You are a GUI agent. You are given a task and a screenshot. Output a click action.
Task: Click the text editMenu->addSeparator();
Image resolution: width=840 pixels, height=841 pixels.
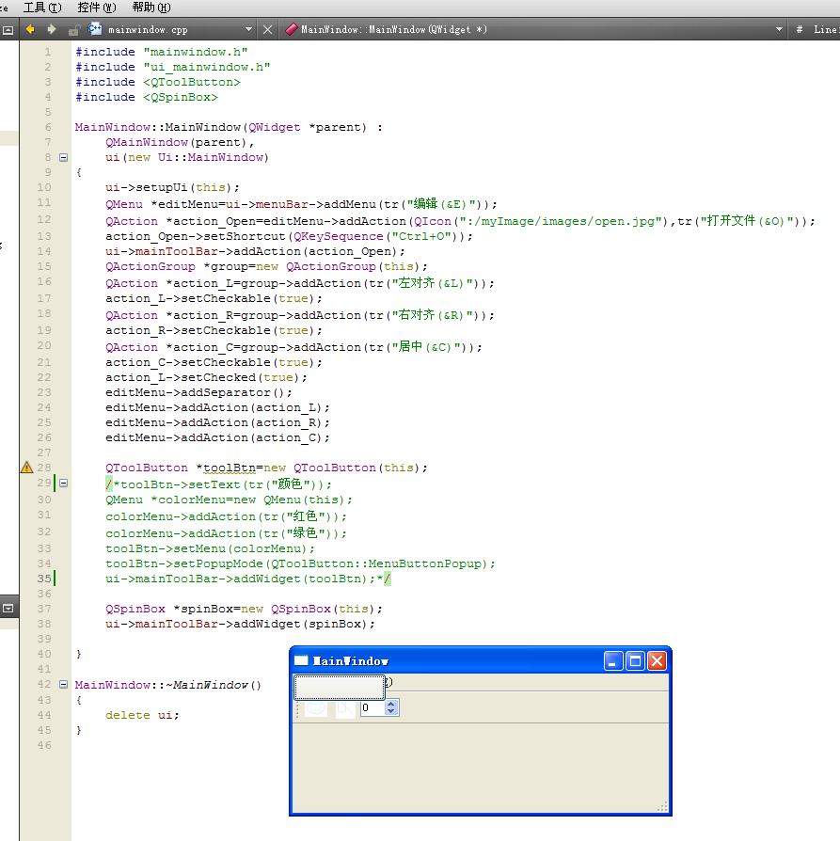tap(198, 392)
